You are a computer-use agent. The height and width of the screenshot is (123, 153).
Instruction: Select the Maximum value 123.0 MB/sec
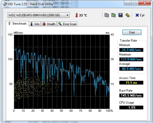(131, 59)
